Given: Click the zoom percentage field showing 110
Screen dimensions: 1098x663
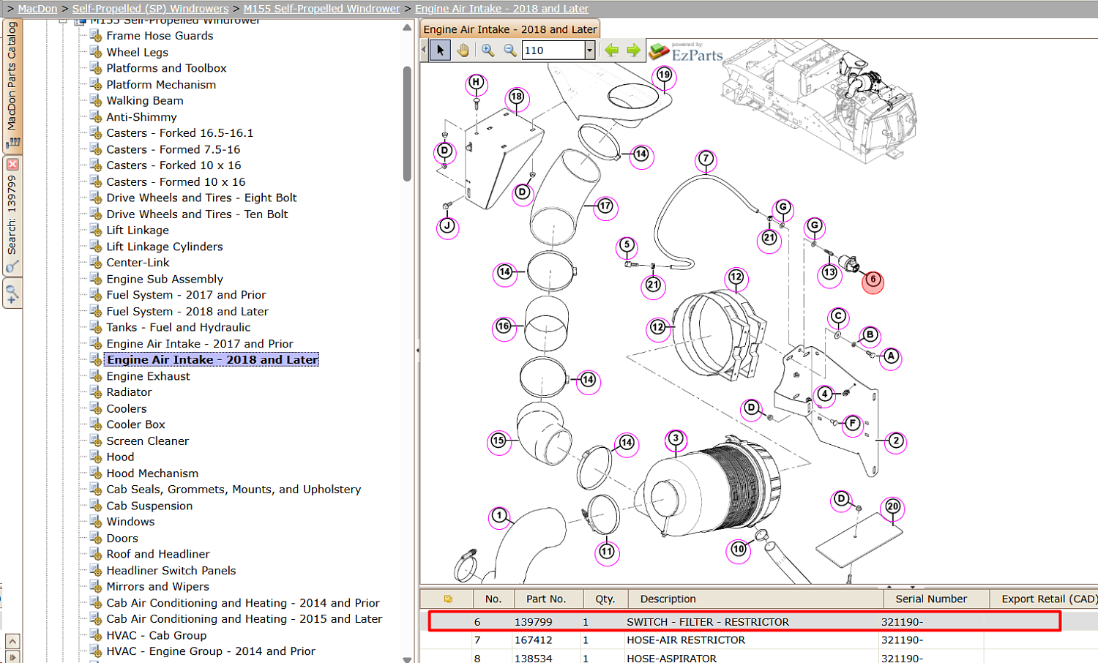Looking at the screenshot, I should (x=553, y=50).
